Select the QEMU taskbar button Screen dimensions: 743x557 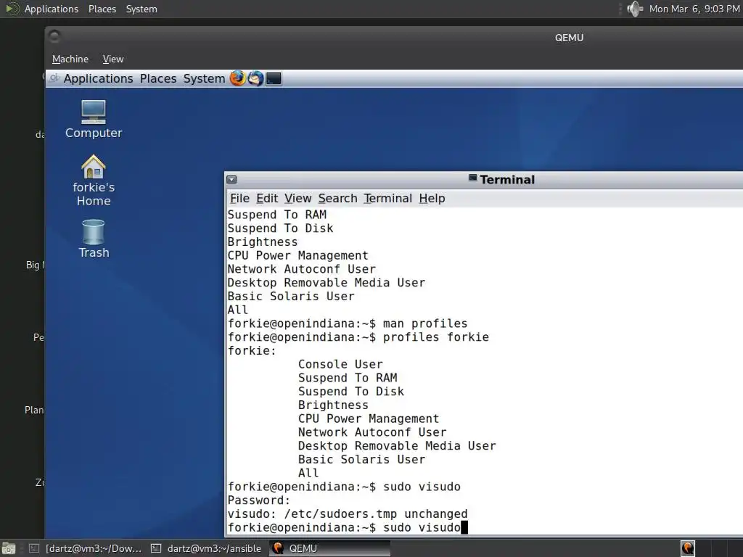(330, 548)
